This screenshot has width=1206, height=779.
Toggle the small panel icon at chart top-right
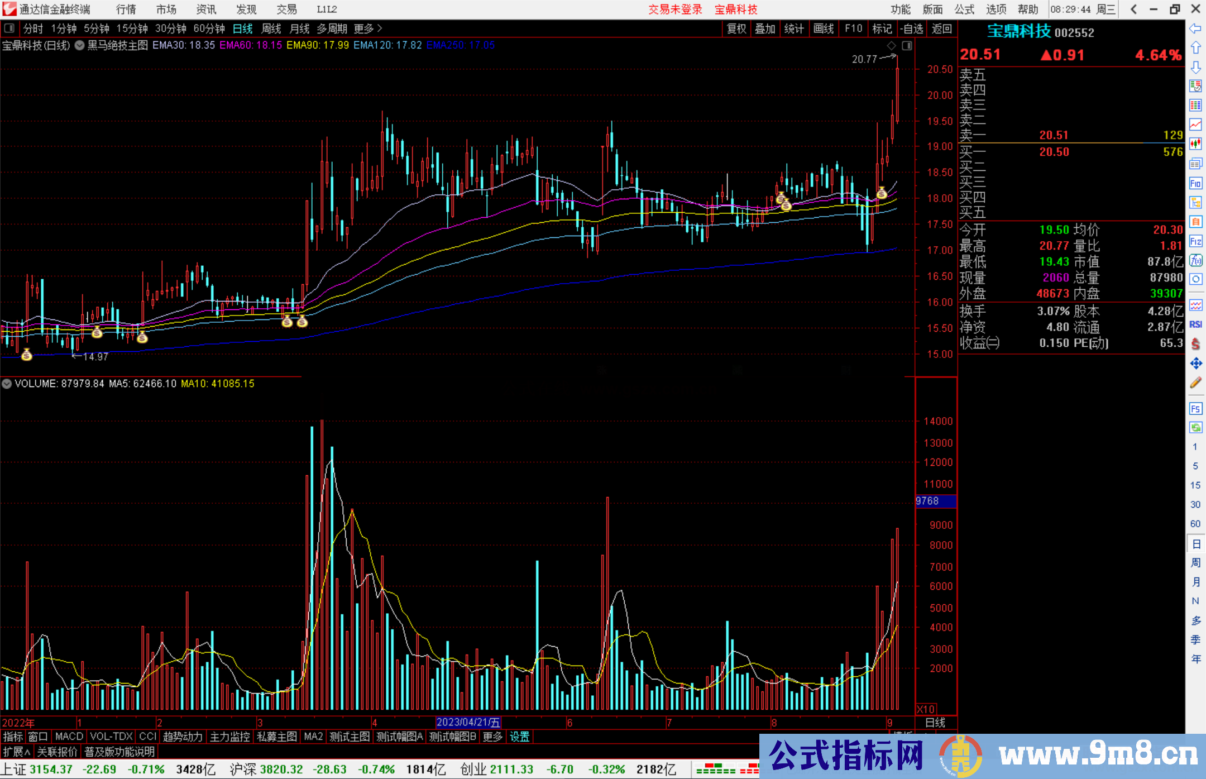click(x=907, y=46)
